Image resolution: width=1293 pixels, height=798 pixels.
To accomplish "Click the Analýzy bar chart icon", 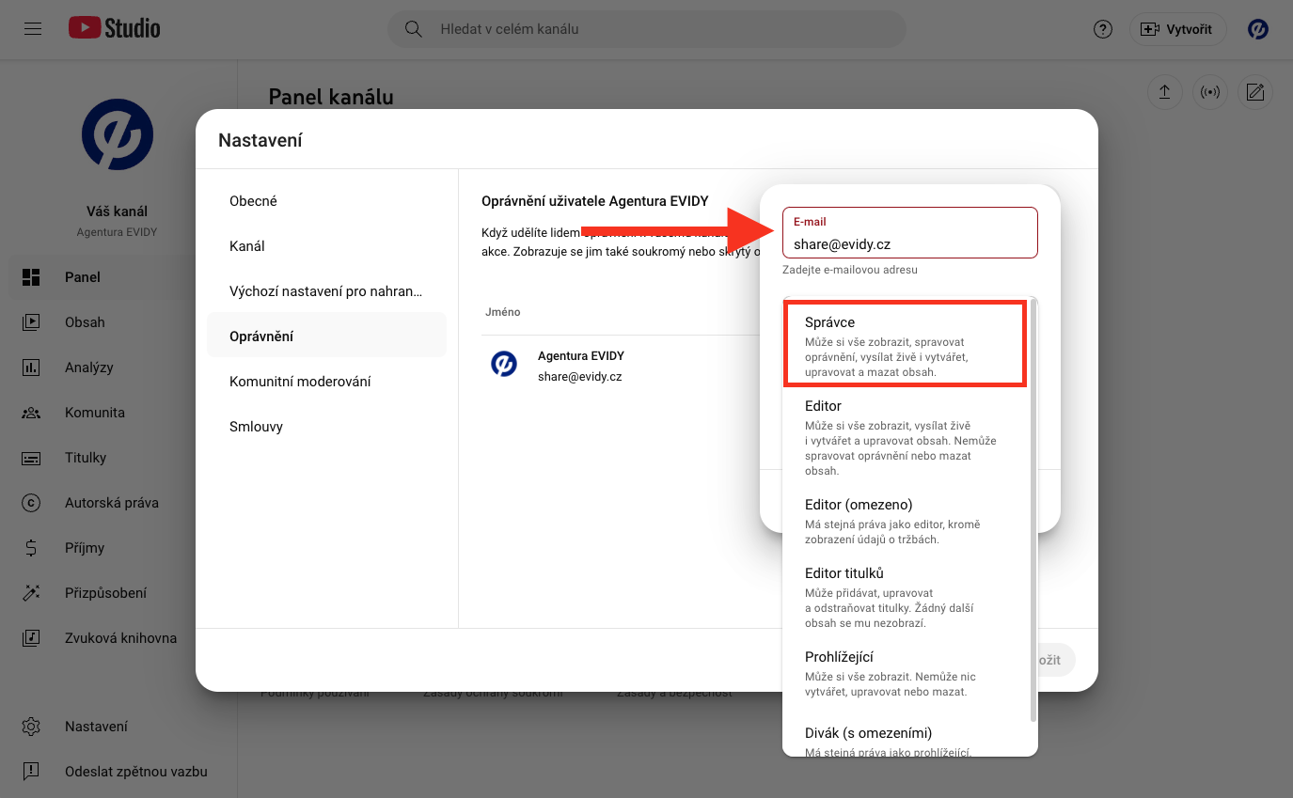I will pyautogui.click(x=31, y=368).
